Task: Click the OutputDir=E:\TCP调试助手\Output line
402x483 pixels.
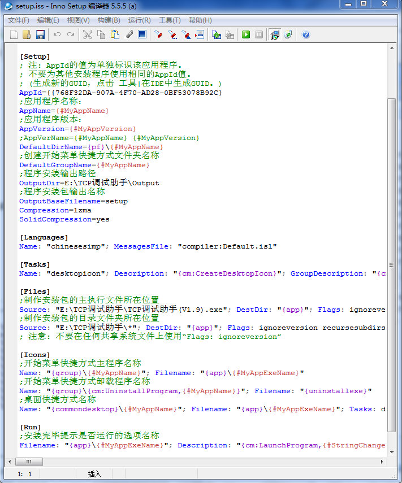Action: (x=89, y=182)
